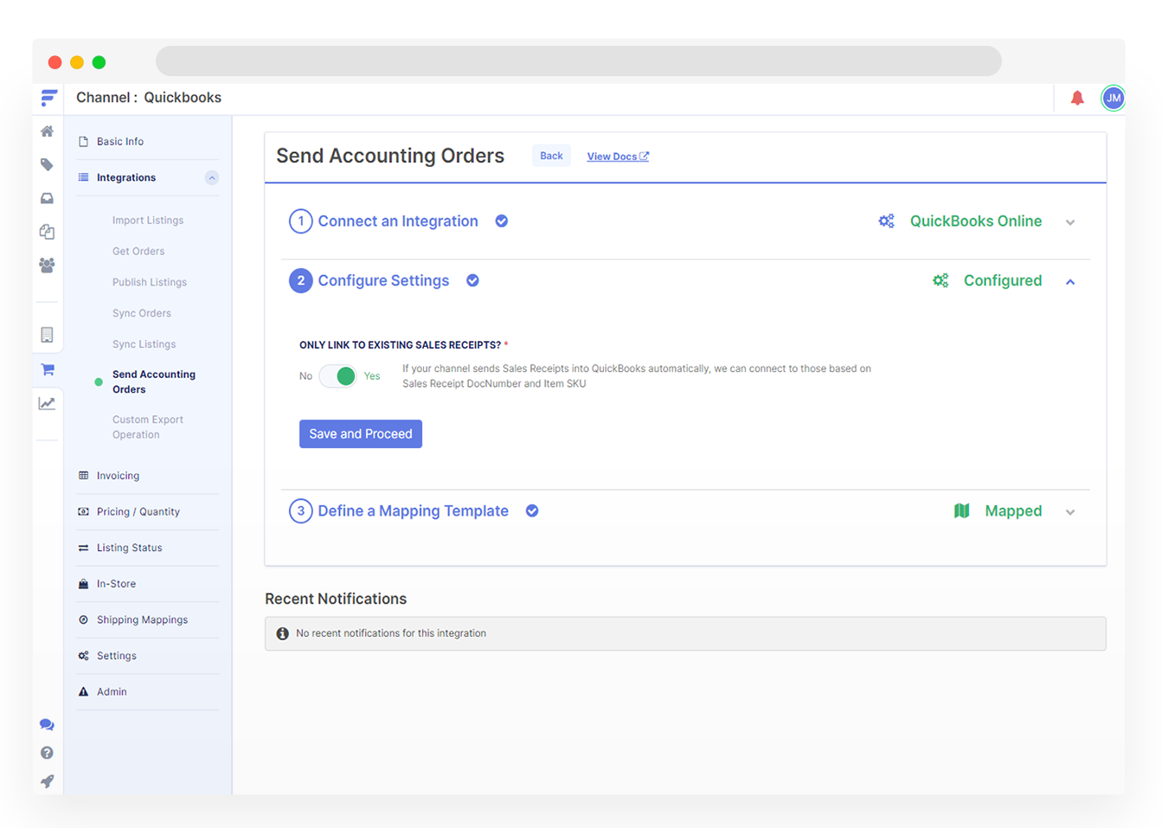Open Publish Listings submenu item

coord(150,282)
